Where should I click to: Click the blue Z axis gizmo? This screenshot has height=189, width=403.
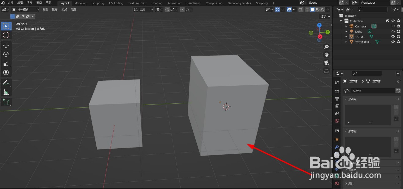319,25
